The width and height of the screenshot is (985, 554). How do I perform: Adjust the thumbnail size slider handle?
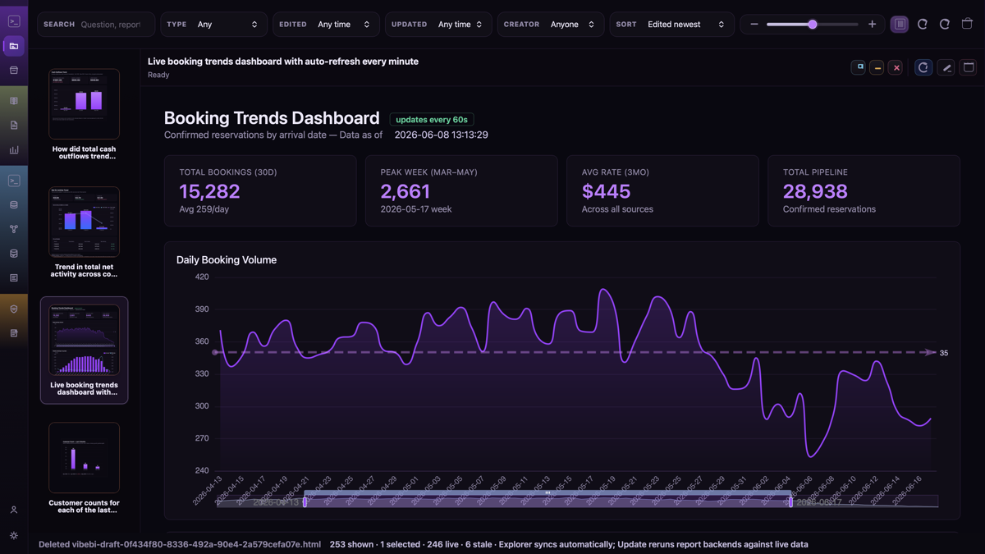(x=813, y=24)
